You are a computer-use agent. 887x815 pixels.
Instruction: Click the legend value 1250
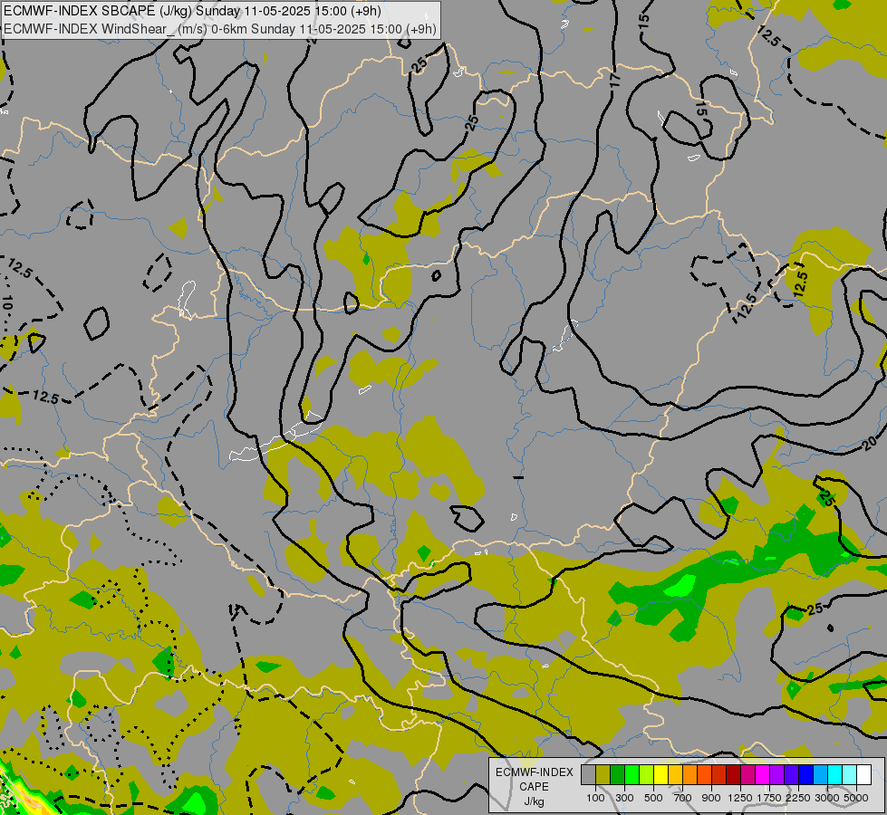point(740,798)
